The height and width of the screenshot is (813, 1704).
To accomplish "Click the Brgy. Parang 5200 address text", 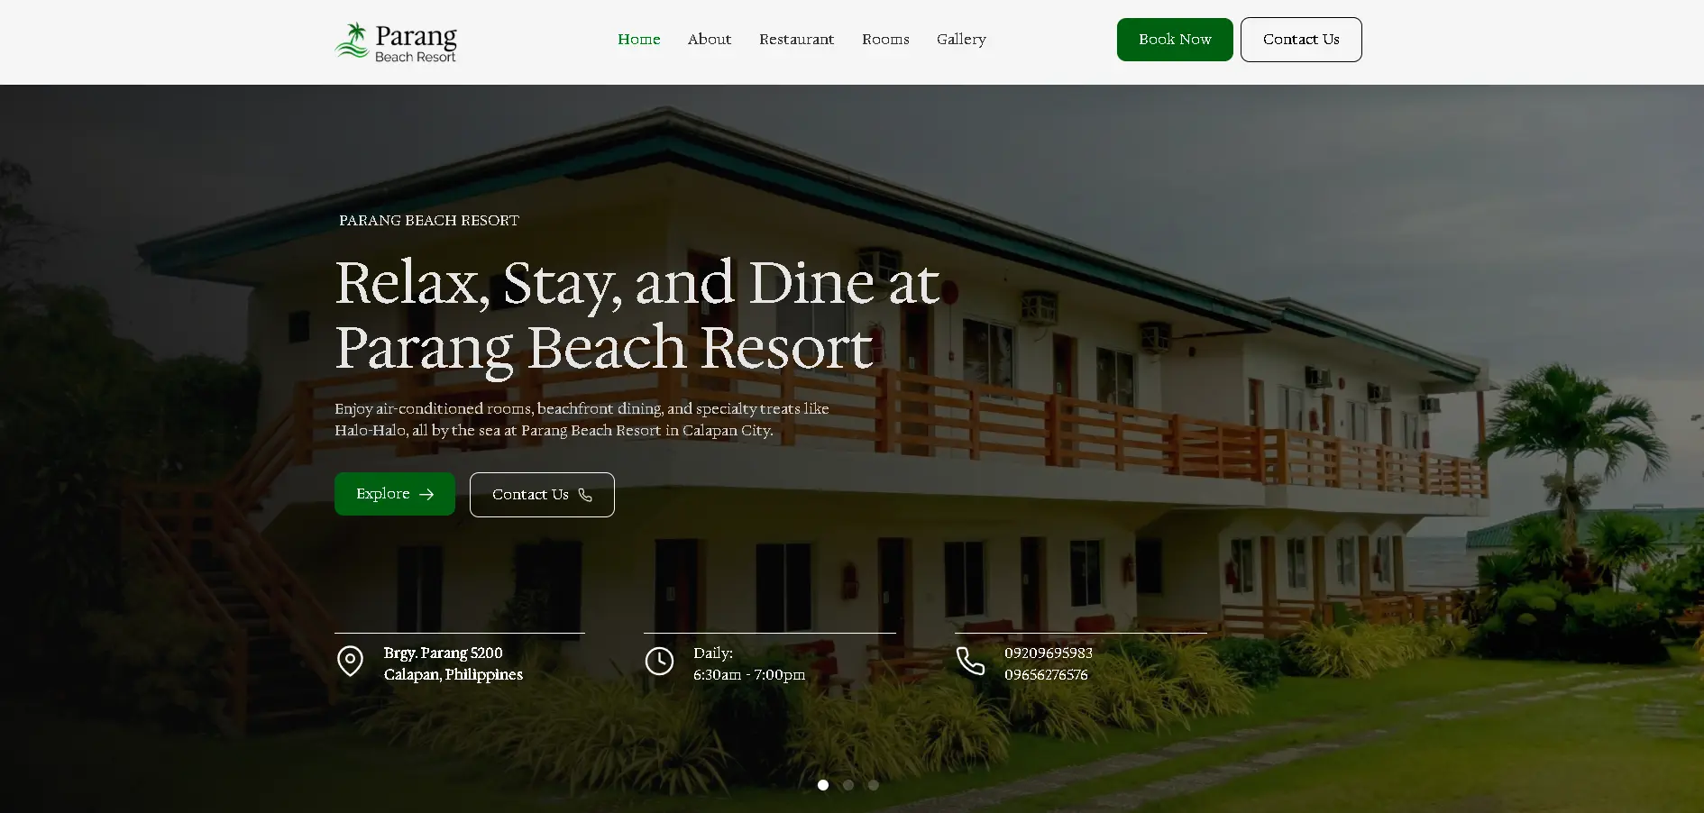I will [x=444, y=653].
